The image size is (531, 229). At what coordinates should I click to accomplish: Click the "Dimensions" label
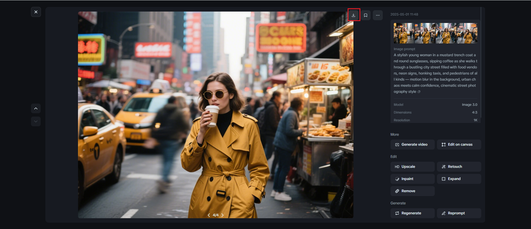pos(403,112)
